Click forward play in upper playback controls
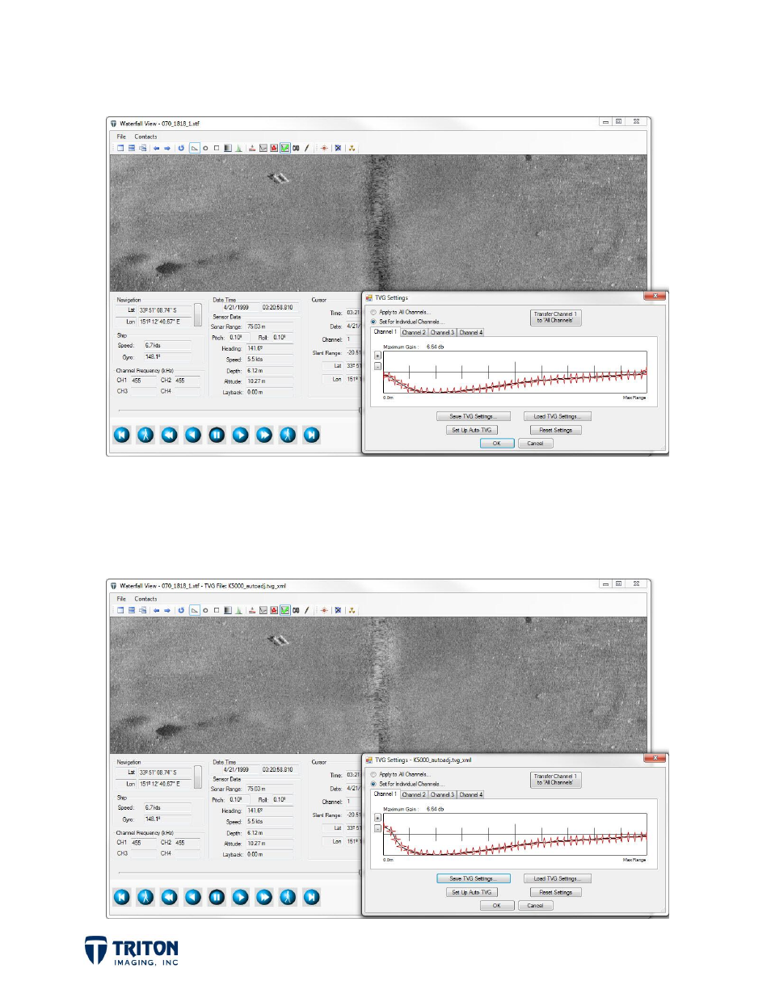This screenshot has width=771, height=998. click(x=240, y=435)
